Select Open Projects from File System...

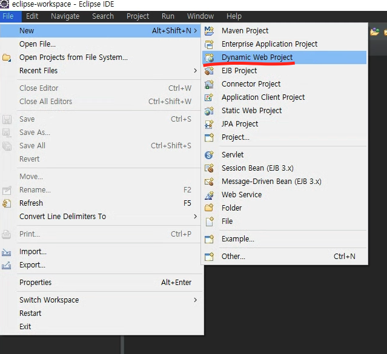100,57
